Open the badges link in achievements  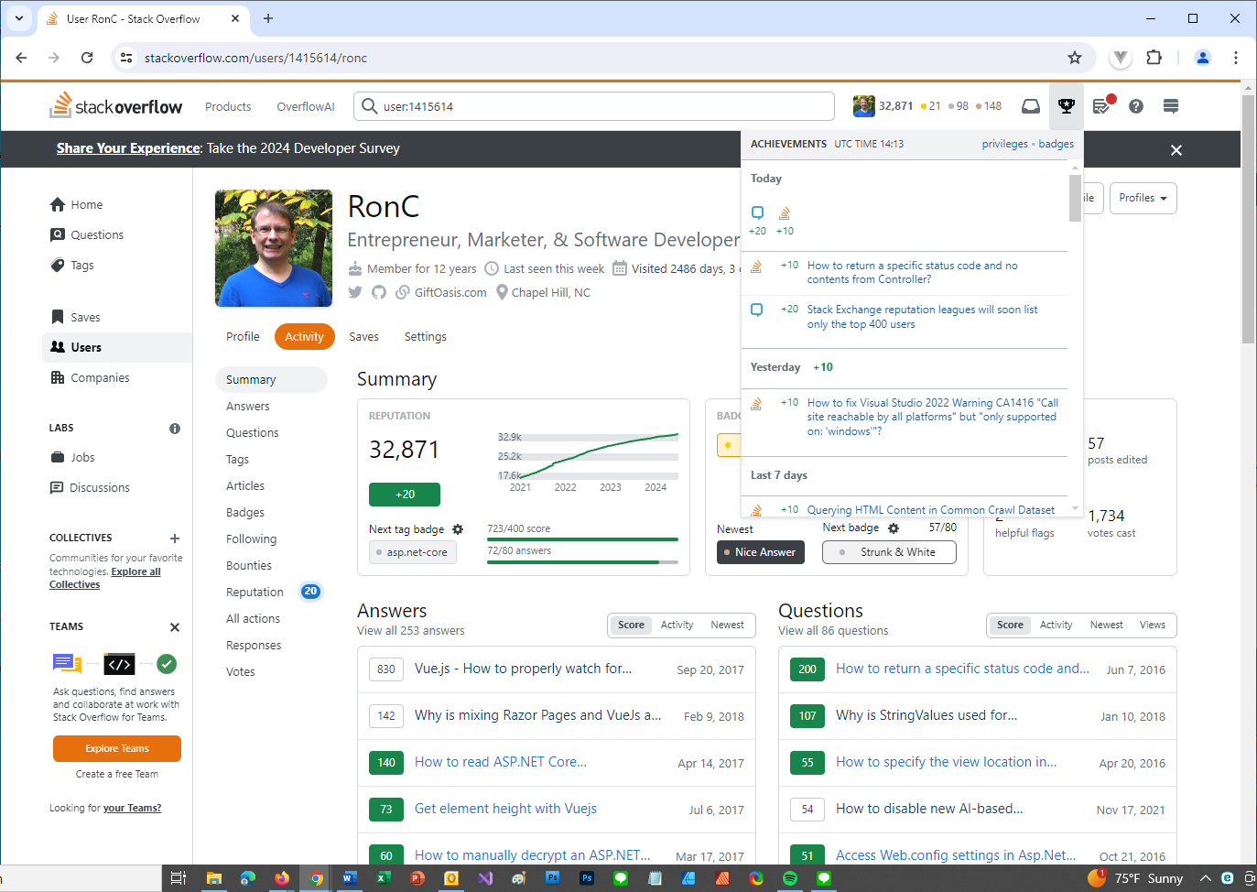(1056, 144)
